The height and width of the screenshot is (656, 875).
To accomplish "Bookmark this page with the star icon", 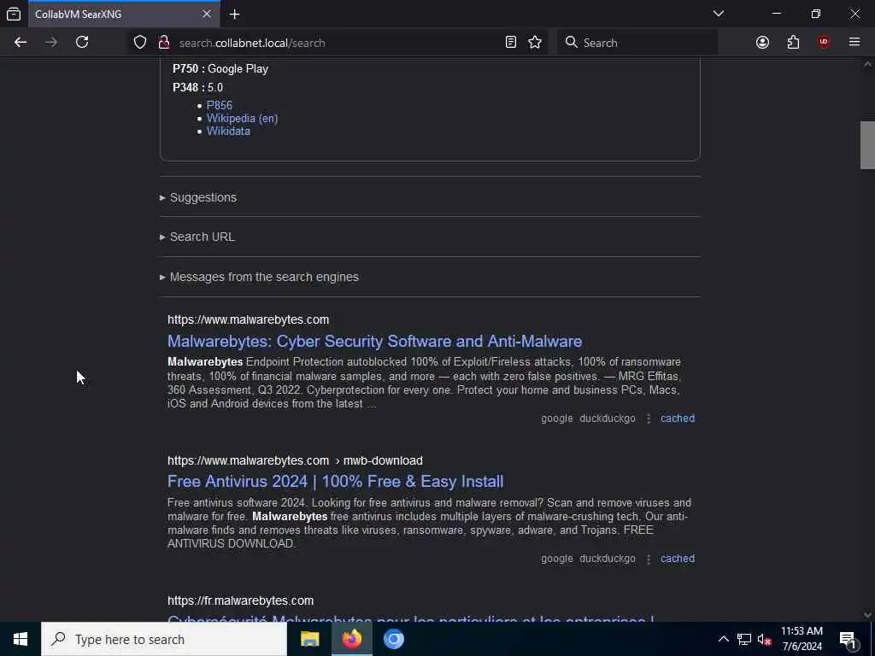I will 535,43.
